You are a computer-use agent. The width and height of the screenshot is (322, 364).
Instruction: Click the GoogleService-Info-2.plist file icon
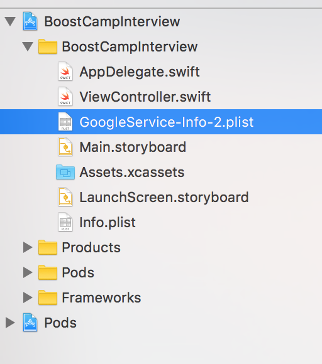point(65,122)
